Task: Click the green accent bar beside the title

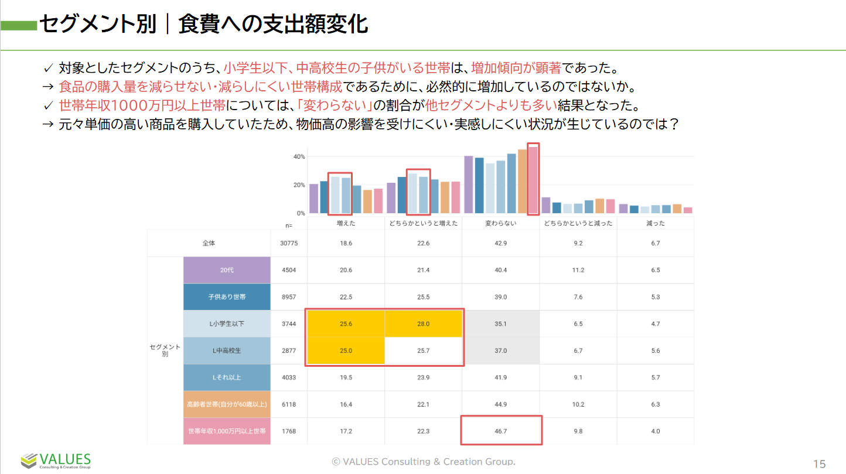Action: point(19,25)
